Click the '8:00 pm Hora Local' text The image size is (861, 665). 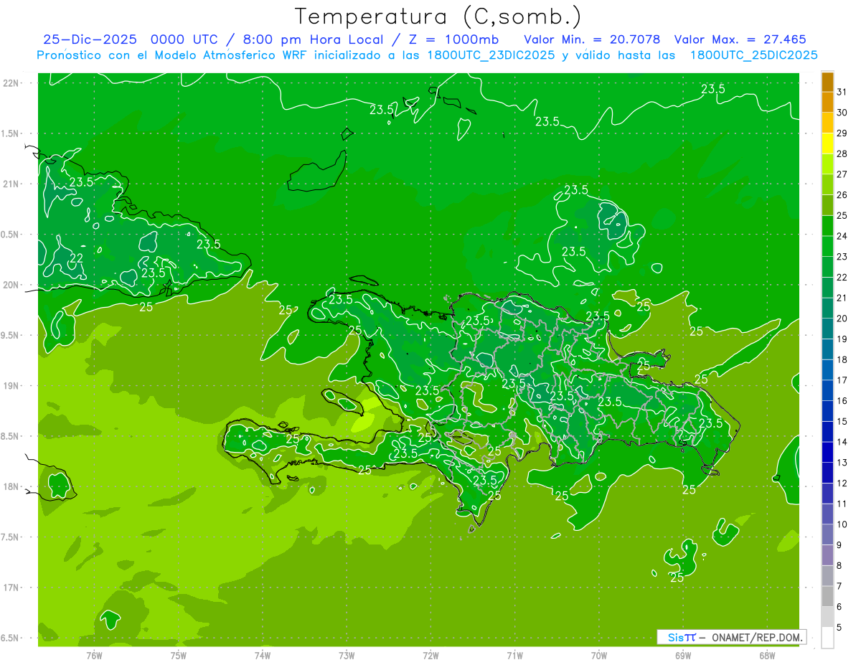(314, 39)
